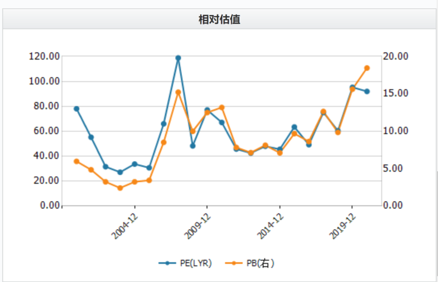Click the 80.00 left axis value
The height and width of the screenshot is (282, 438).
coord(47,106)
